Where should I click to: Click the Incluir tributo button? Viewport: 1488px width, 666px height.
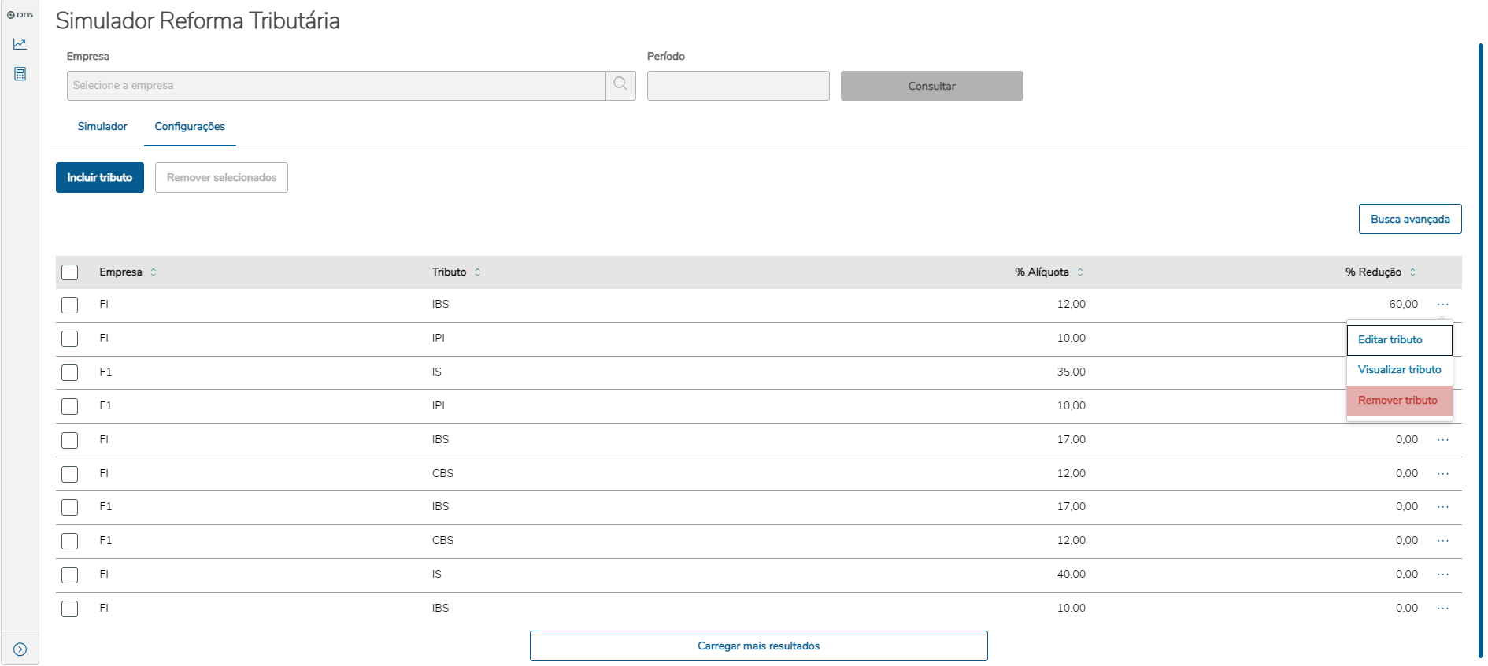pyautogui.click(x=100, y=178)
